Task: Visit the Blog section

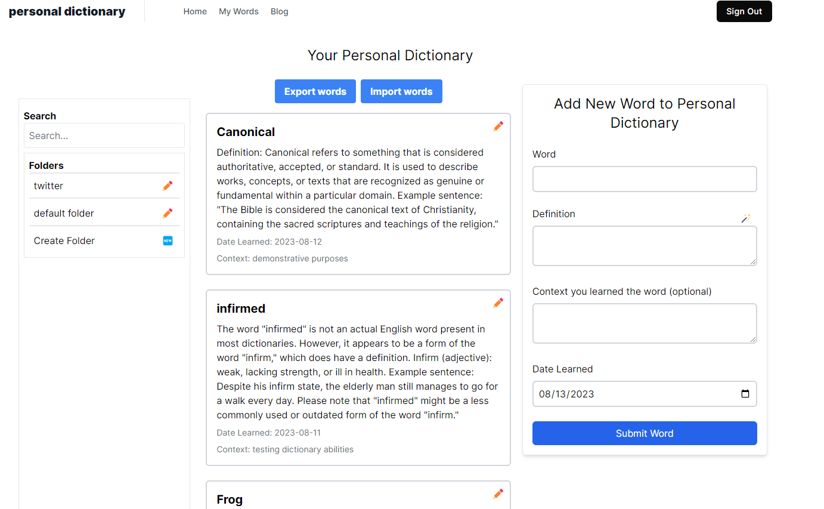Action: [279, 11]
